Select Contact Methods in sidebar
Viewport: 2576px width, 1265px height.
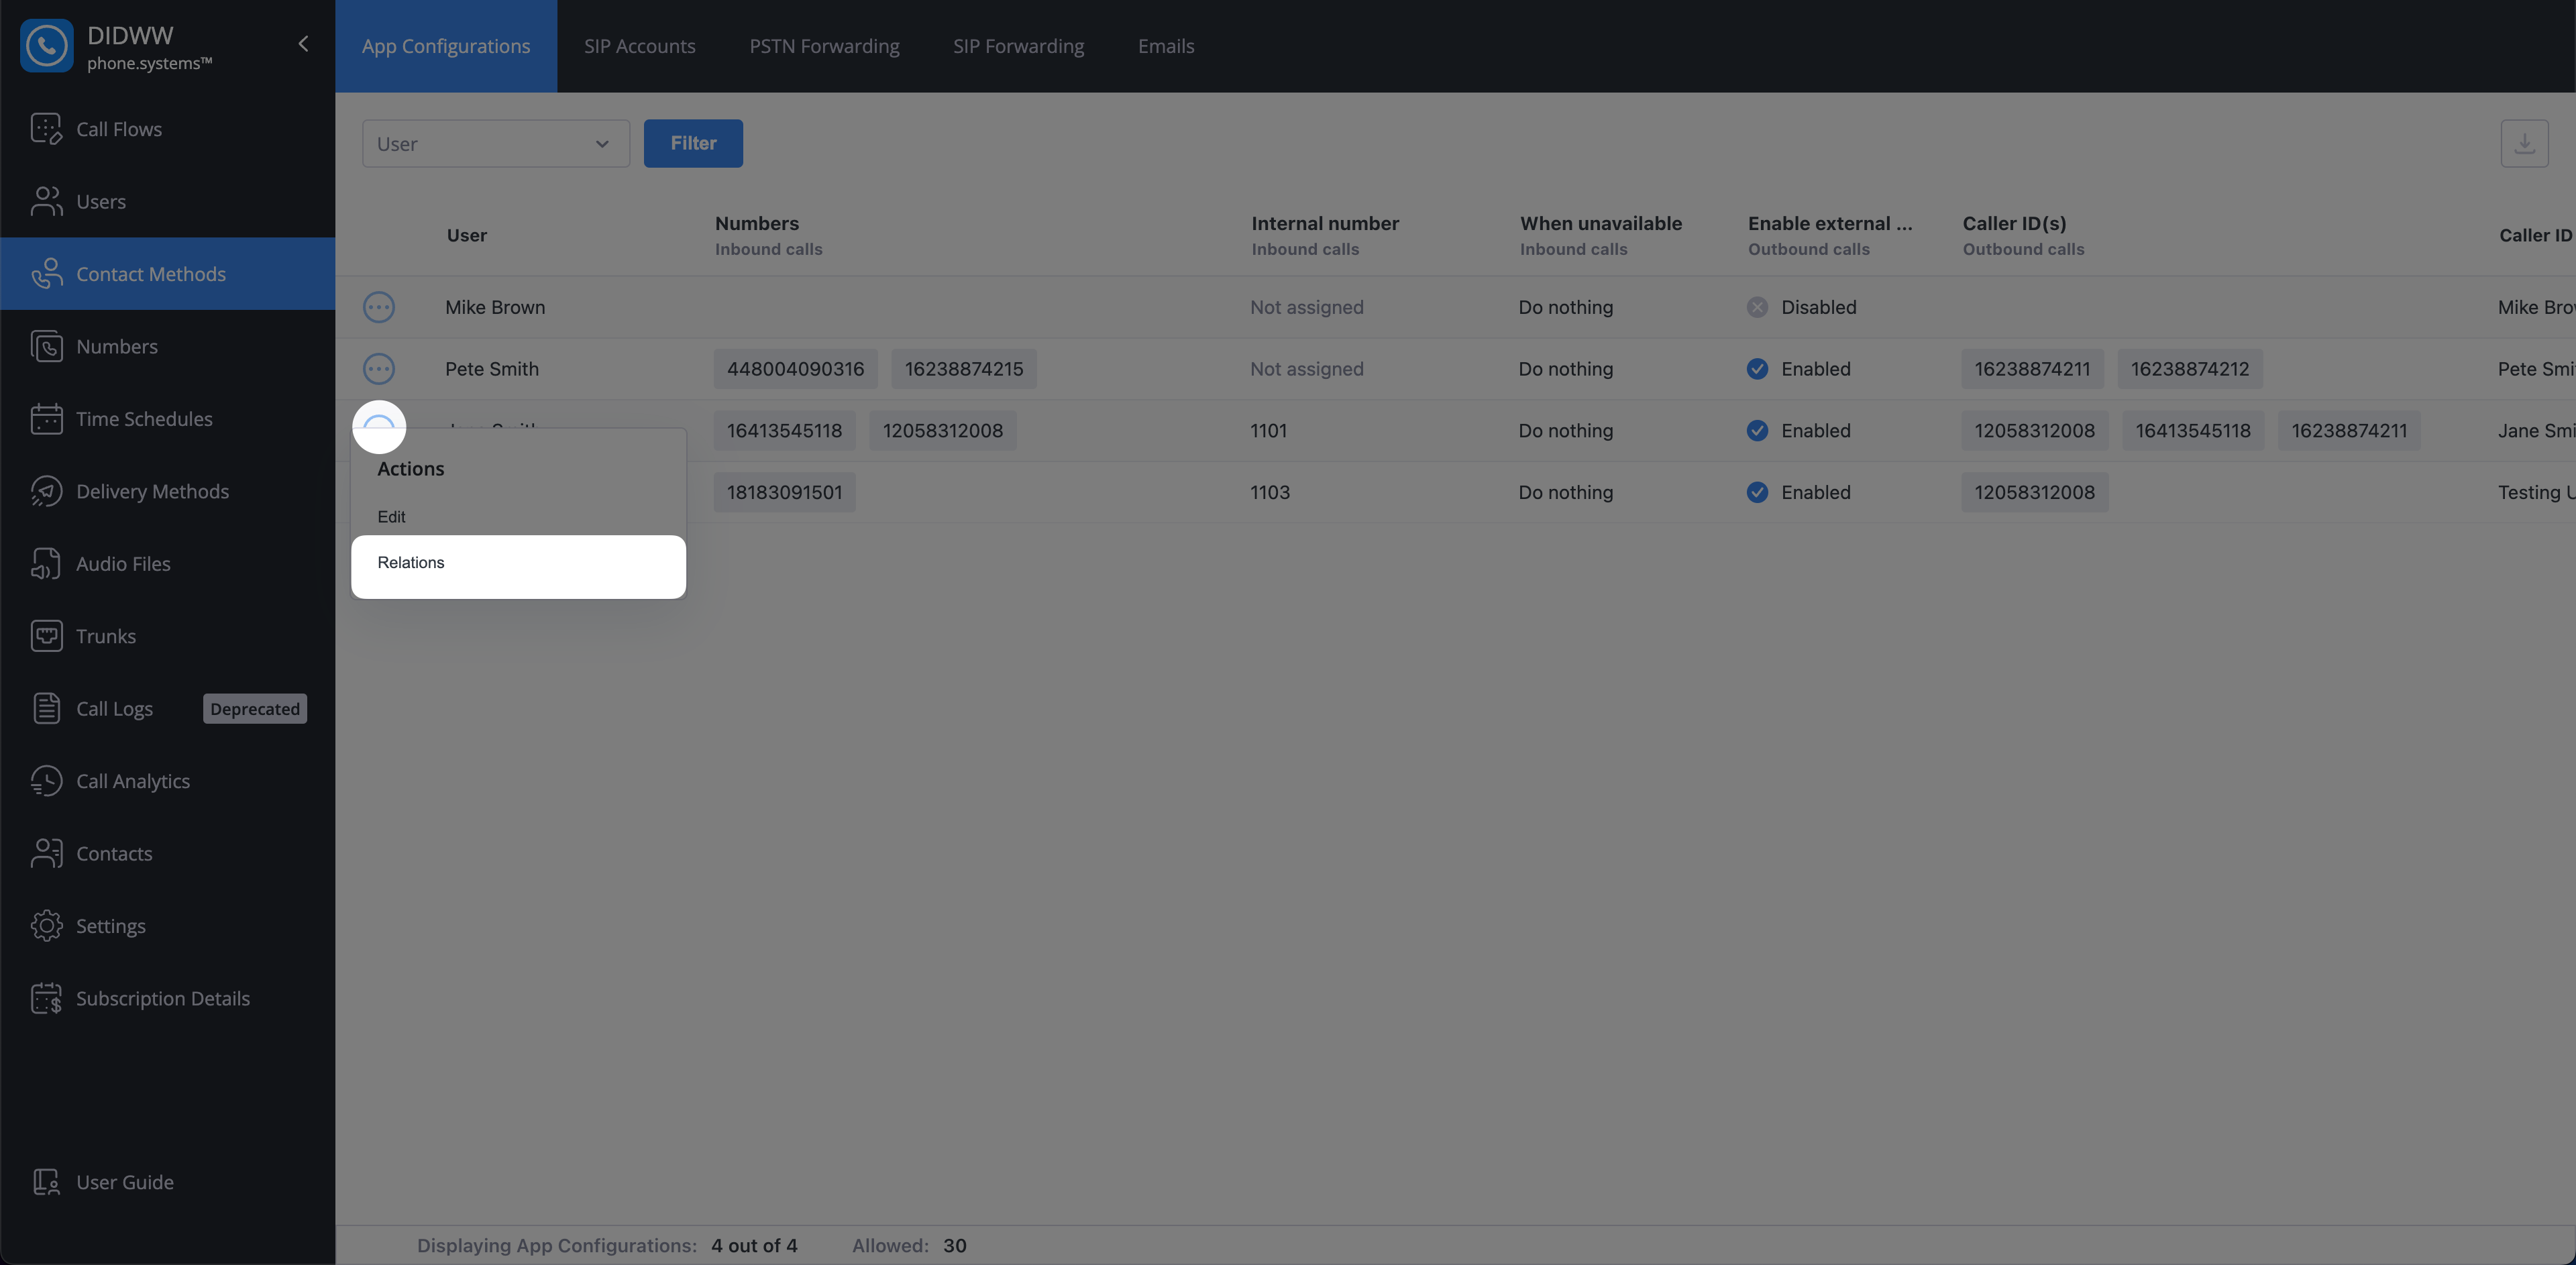(x=168, y=274)
